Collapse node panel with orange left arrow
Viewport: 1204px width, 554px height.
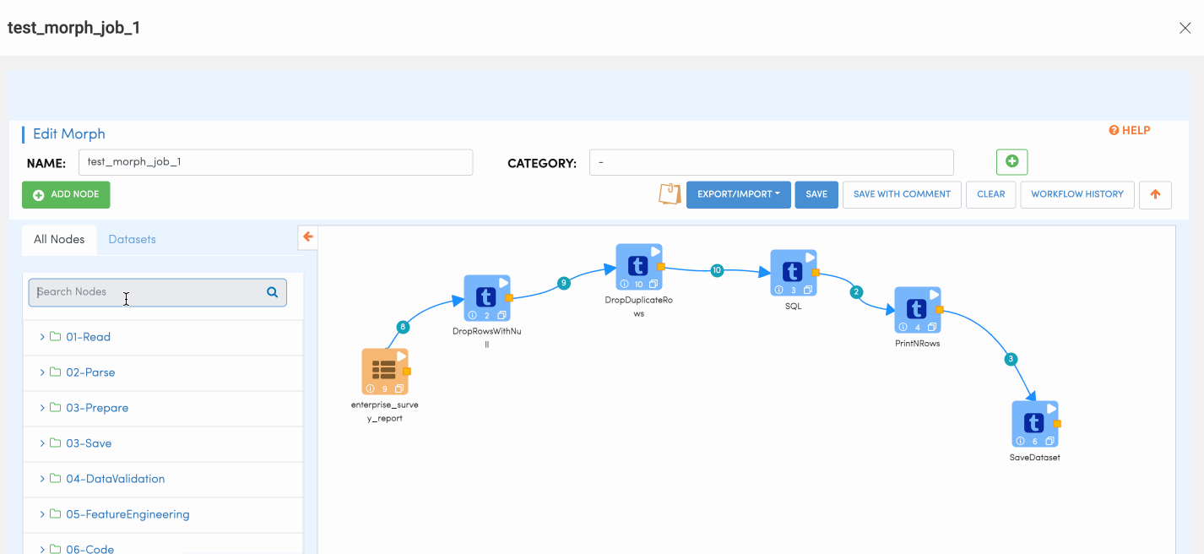(x=308, y=237)
